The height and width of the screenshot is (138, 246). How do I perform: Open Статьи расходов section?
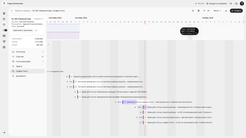click(x=28, y=61)
